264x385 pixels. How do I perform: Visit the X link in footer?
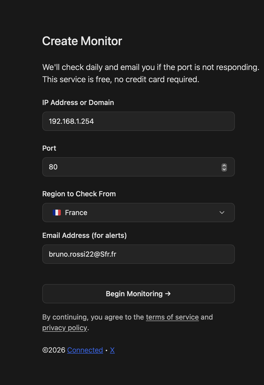pos(112,350)
